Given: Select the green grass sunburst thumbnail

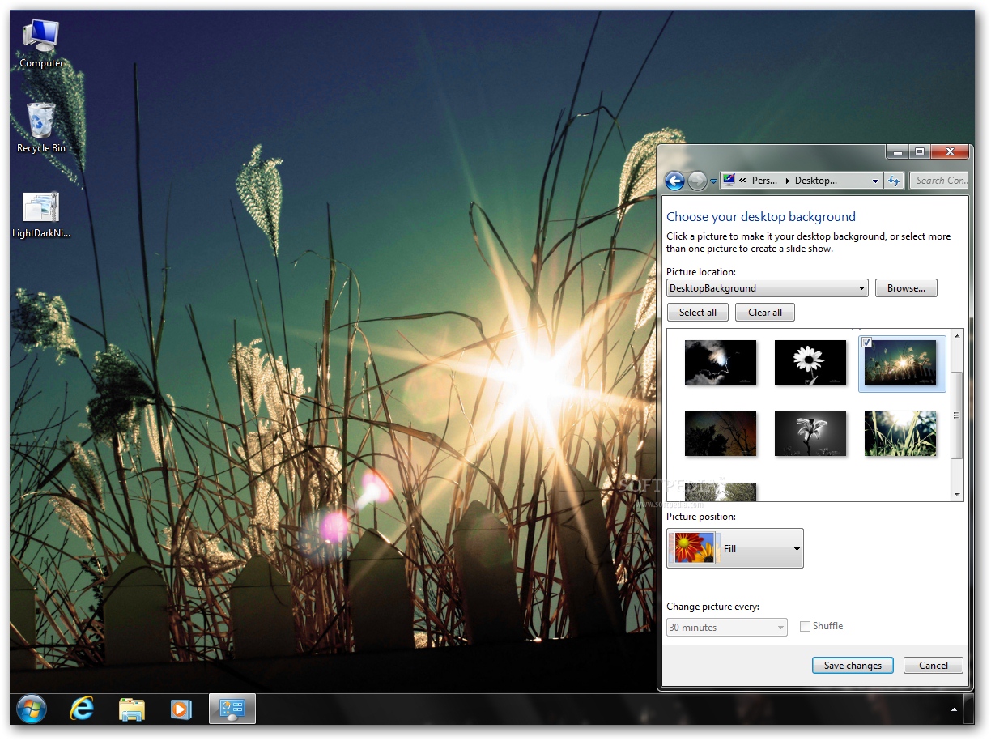Looking at the screenshot, I should click(900, 433).
